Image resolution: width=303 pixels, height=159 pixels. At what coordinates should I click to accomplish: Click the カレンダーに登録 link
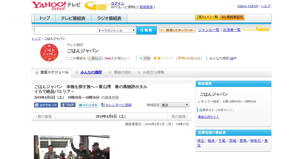coord(118,105)
